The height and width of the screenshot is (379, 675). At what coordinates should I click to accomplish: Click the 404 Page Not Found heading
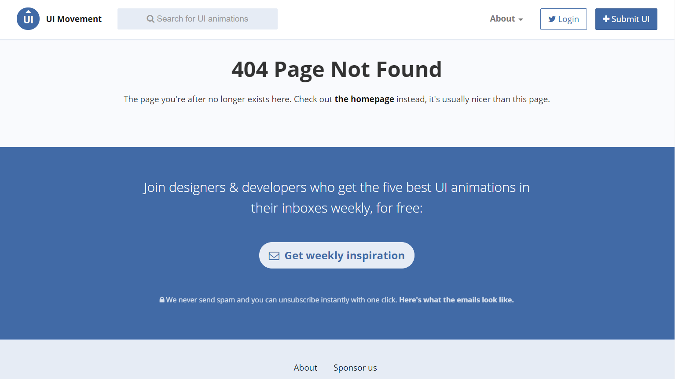pyautogui.click(x=337, y=70)
